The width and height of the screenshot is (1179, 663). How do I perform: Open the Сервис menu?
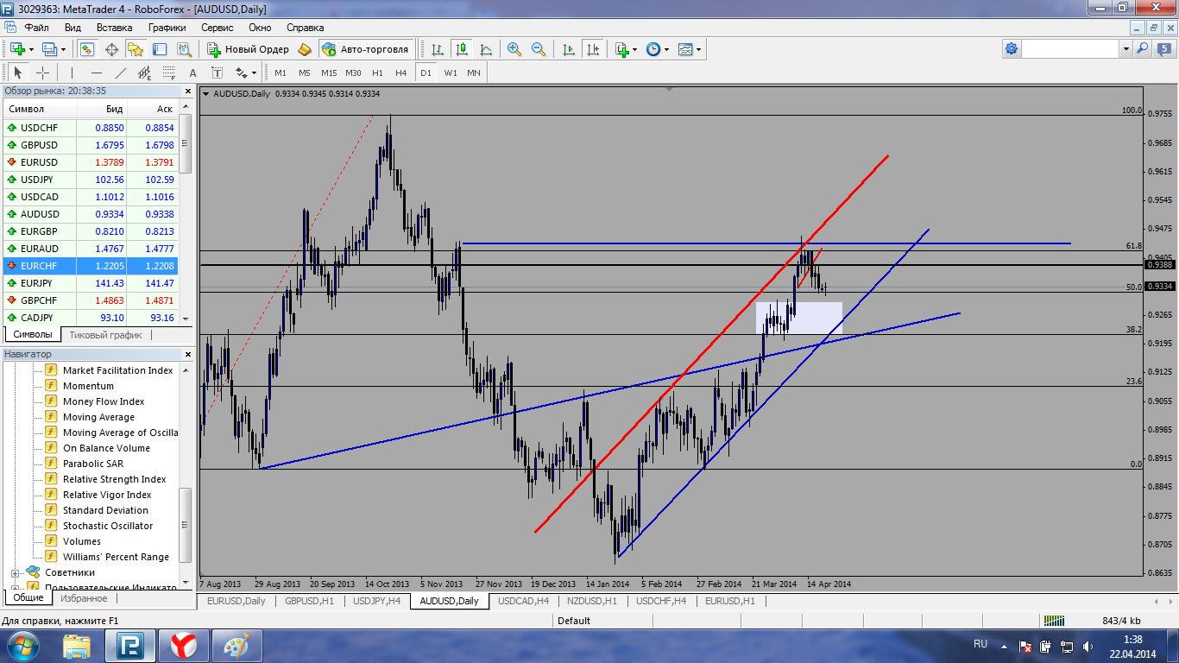click(217, 28)
